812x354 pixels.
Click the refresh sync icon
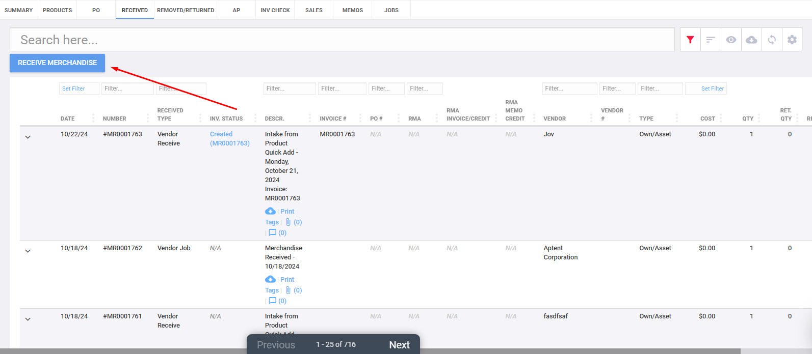tap(772, 40)
